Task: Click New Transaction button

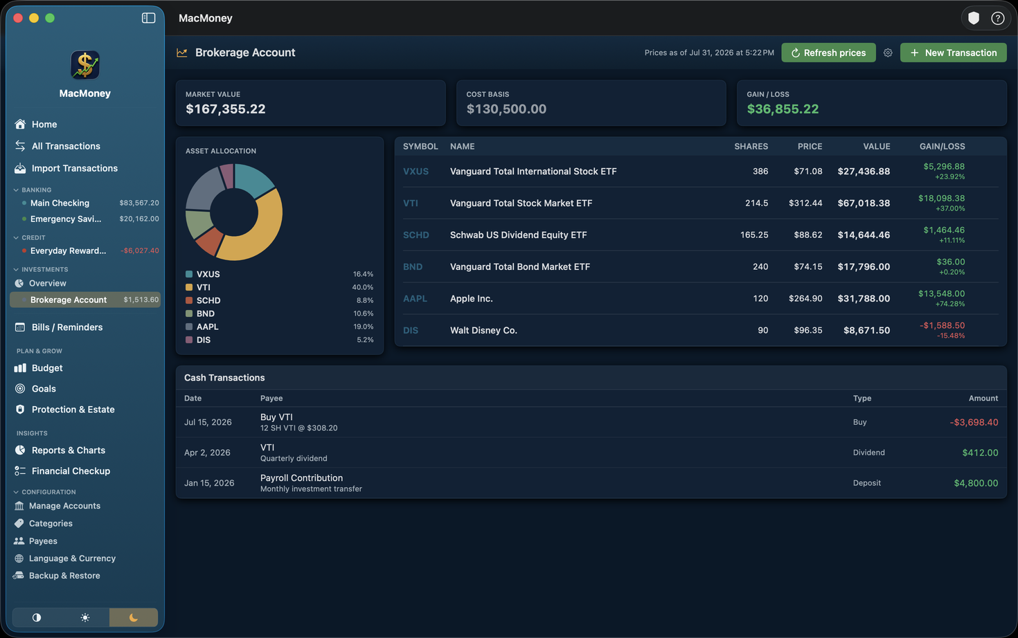Action: (x=953, y=53)
